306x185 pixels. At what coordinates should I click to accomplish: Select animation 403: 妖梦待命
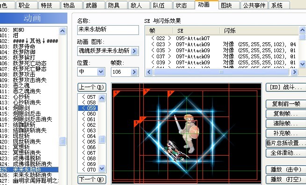point(29,47)
